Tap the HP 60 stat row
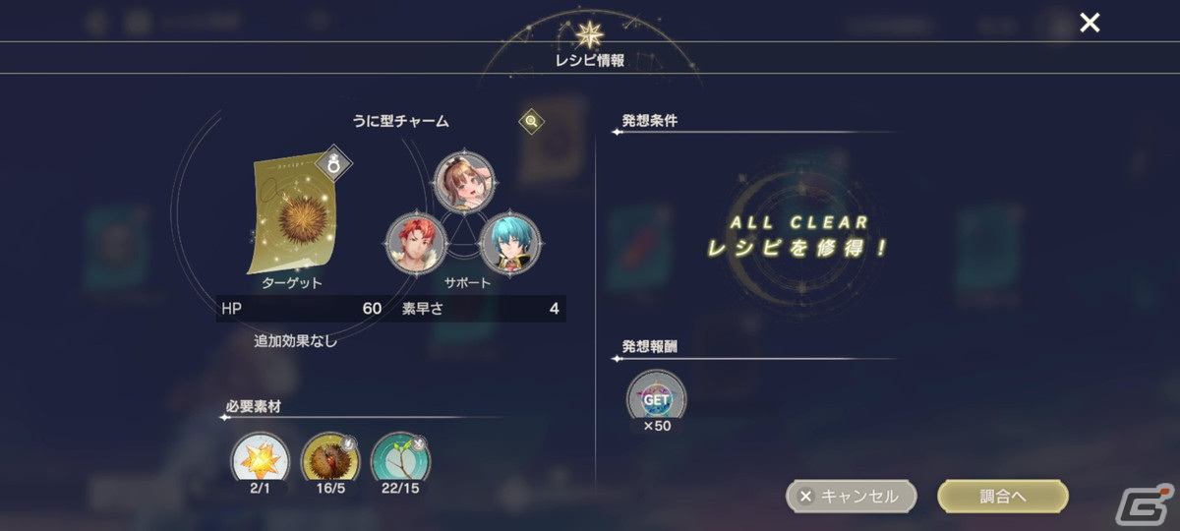Viewport: 1180px width, 531px height. tap(301, 309)
